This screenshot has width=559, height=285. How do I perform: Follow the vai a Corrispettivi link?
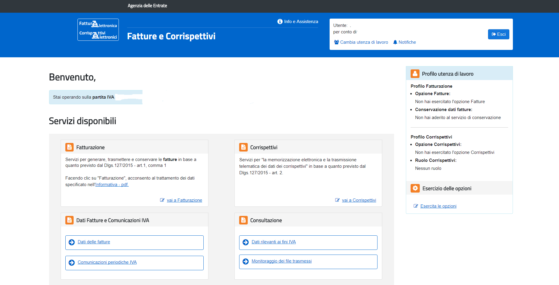[x=359, y=200]
